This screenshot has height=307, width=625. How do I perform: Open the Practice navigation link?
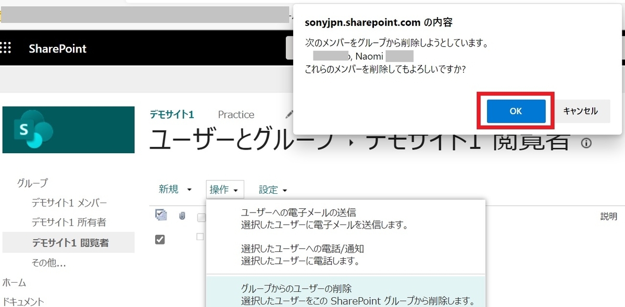point(236,114)
